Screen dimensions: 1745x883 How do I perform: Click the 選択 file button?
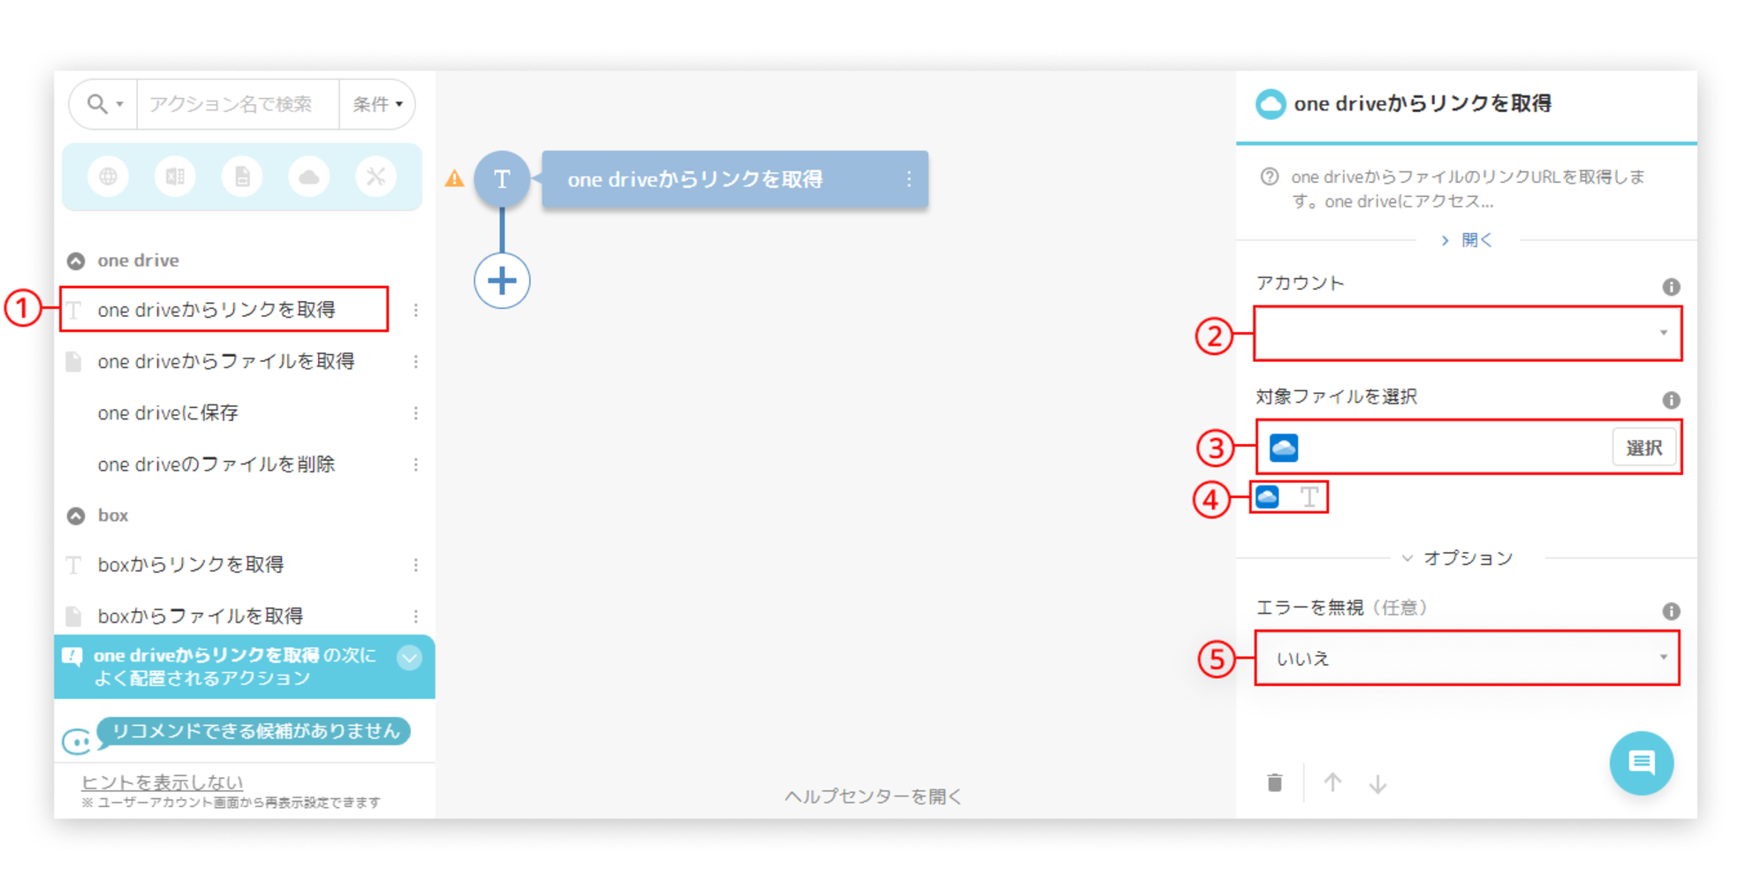(1643, 448)
